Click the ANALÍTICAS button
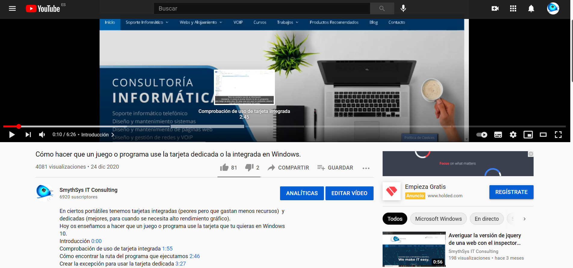The height and width of the screenshot is (268, 573). click(302, 193)
